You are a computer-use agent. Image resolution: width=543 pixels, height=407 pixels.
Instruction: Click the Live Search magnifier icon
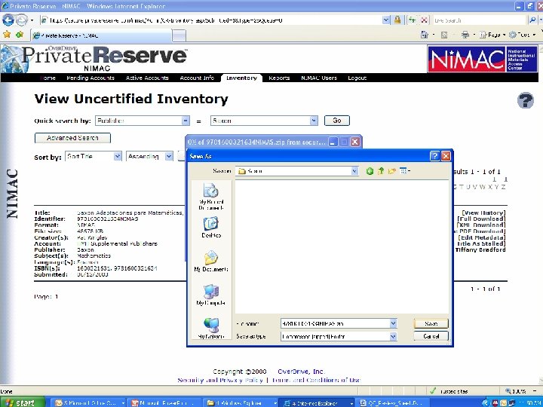coord(532,20)
